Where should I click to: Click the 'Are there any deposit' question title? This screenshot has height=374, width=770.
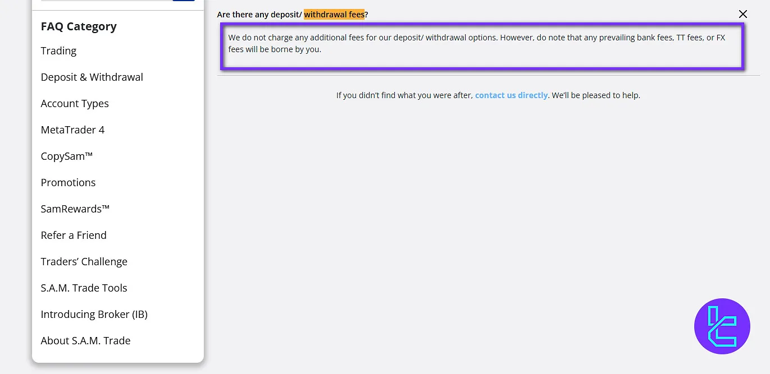pyautogui.click(x=259, y=14)
